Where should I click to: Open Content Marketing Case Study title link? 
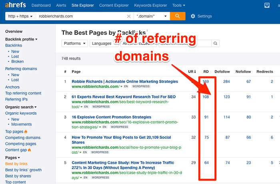click(x=123, y=165)
